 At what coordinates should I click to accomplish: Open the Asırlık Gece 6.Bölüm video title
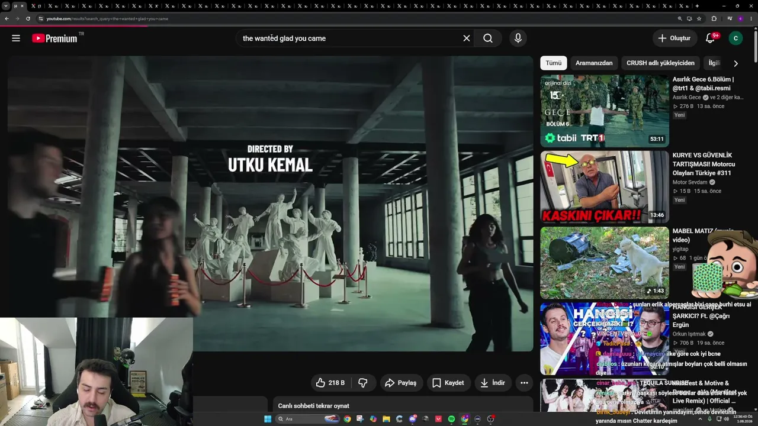pos(704,84)
